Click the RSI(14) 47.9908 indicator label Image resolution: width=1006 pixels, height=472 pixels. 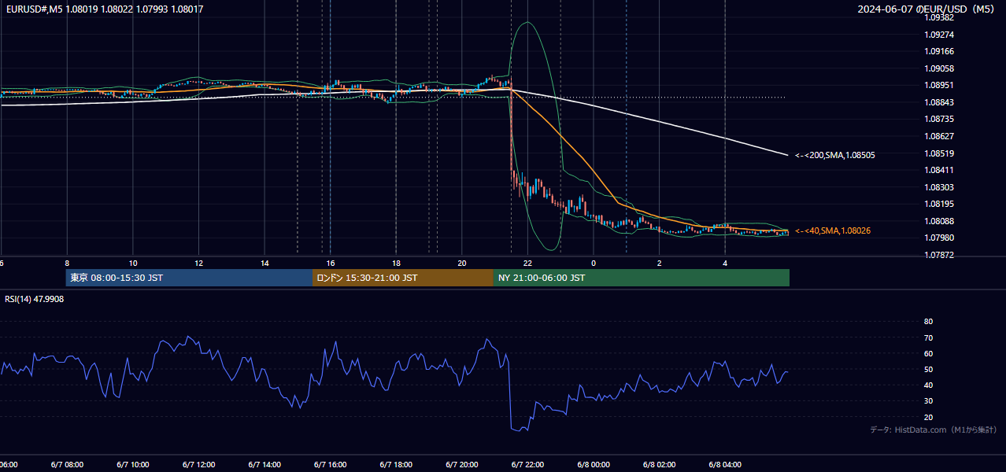point(35,299)
